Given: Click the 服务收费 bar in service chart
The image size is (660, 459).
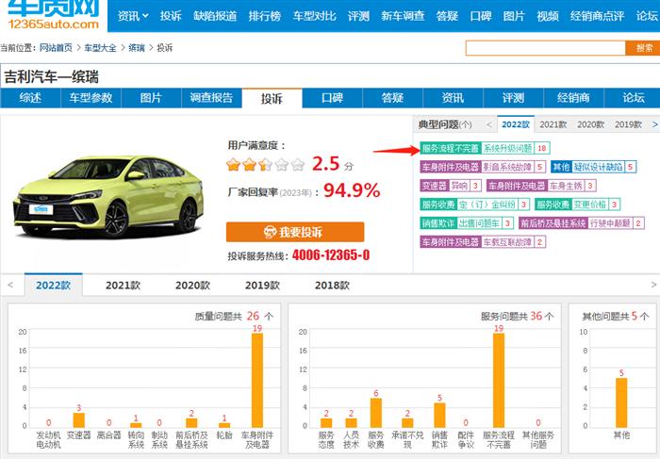Looking at the screenshot, I should (376, 413).
